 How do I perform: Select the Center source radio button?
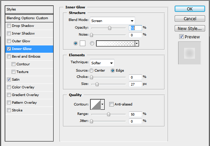click(91, 71)
